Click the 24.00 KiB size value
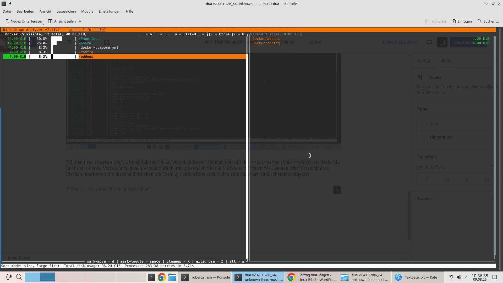 (17, 39)
